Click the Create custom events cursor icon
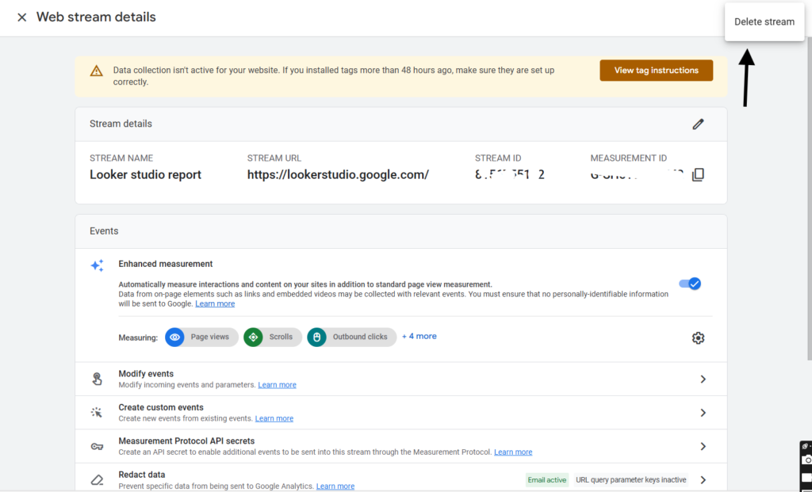 tap(97, 413)
